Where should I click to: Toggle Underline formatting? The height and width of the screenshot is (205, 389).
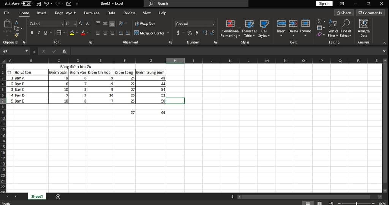(x=46, y=33)
